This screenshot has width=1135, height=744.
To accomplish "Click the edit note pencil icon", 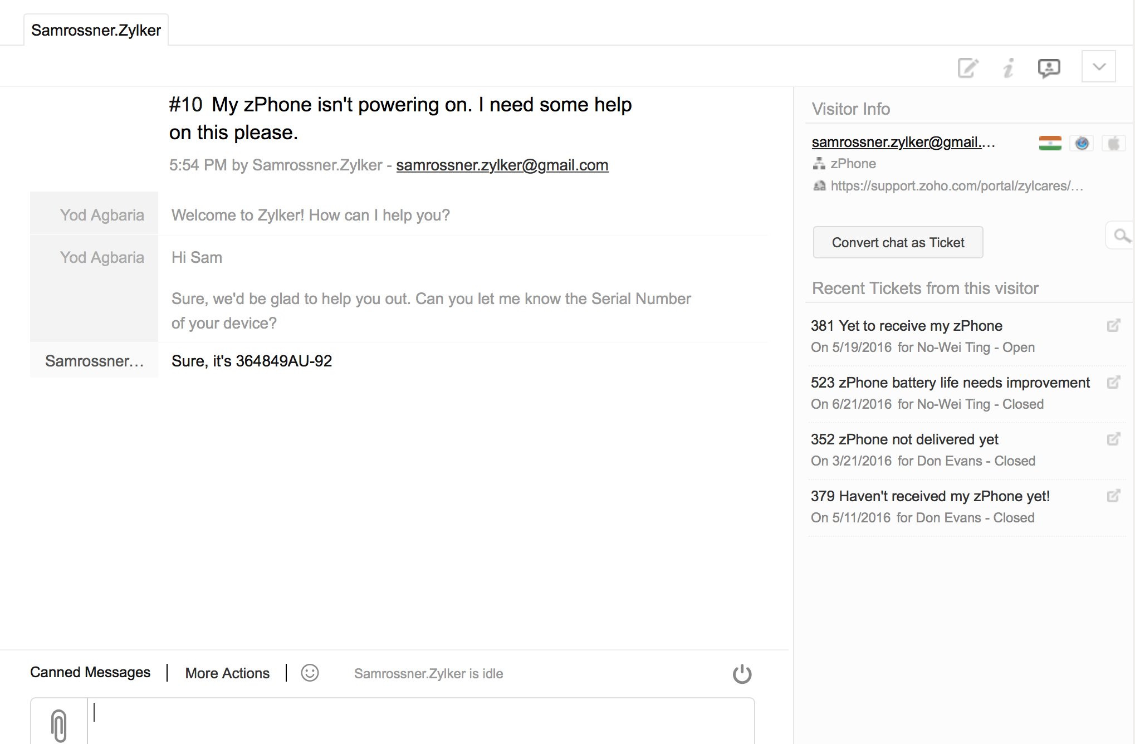I will pos(968,68).
